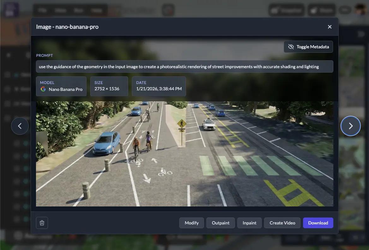
Task: Close the Image nano-banana-pro dialog
Action: coord(330,27)
